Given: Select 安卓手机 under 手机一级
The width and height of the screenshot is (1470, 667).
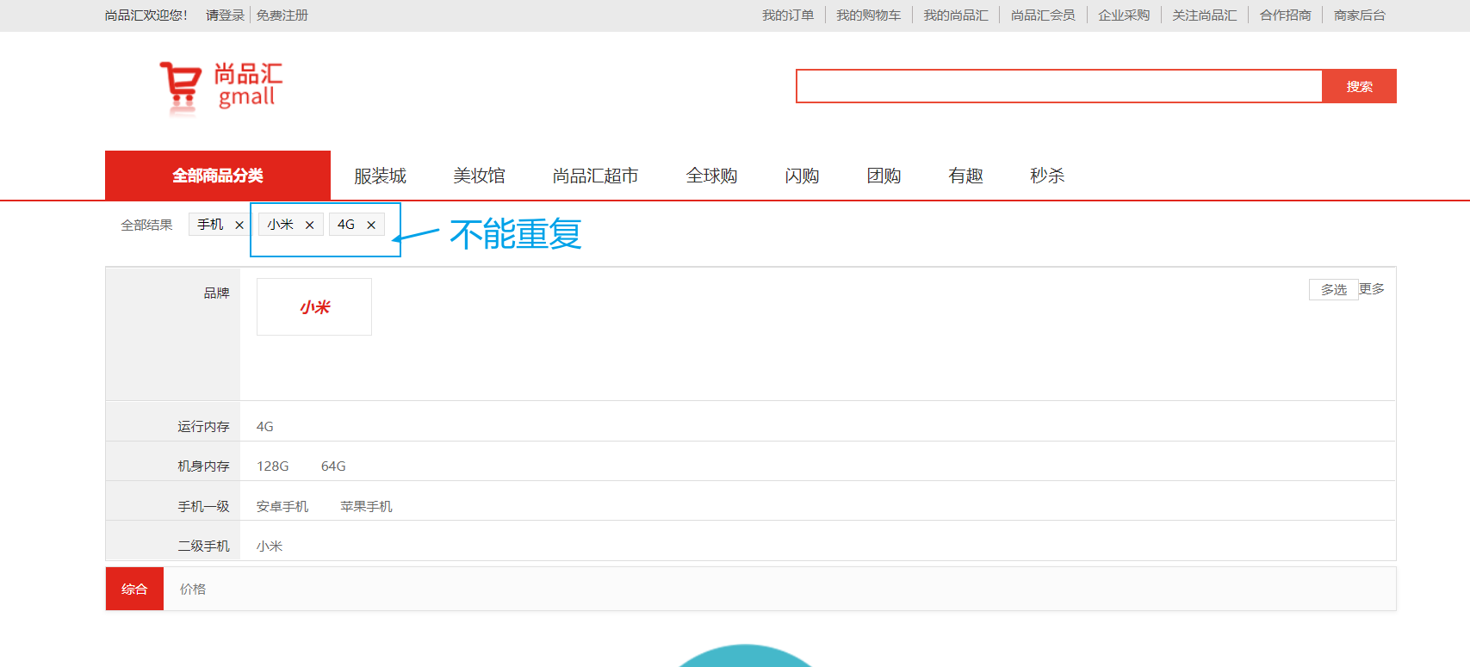Looking at the screenshot, I should coord(282,507).
